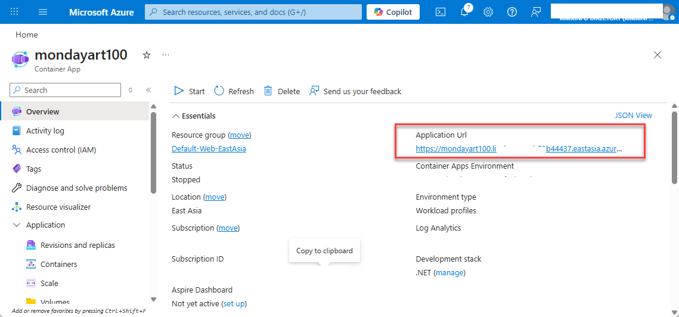Image resolution: width=679 pixels, height=317 pixels.
Task: Click the Resource visualizer icon
Action: [17, 207]
